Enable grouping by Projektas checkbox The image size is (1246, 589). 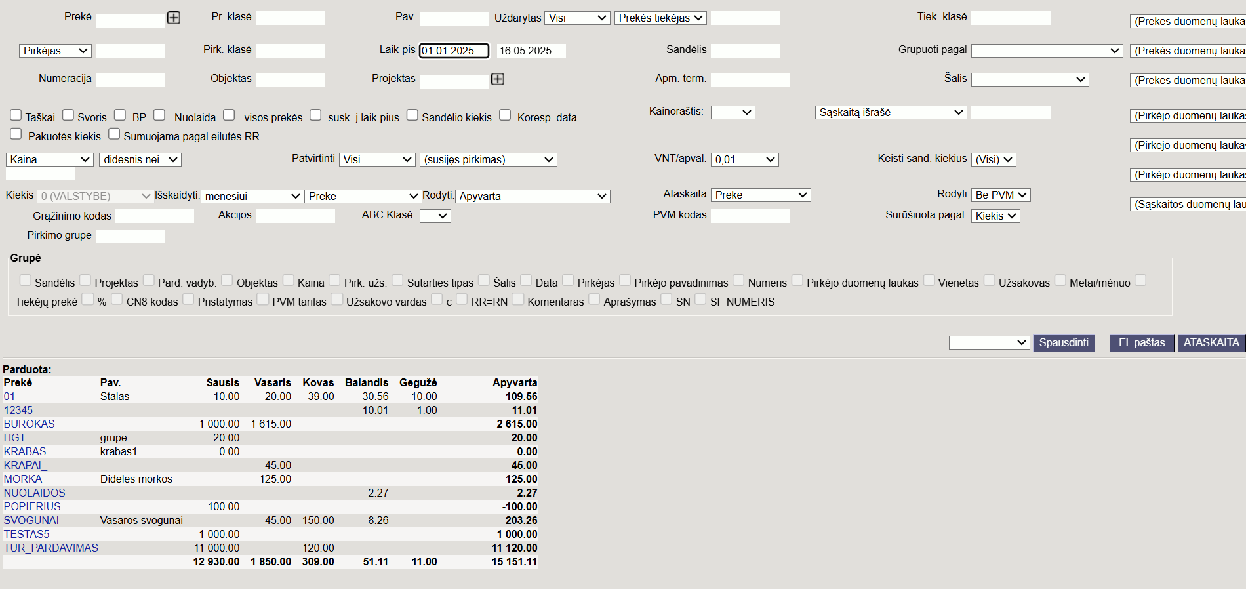(x=85, y=280)
